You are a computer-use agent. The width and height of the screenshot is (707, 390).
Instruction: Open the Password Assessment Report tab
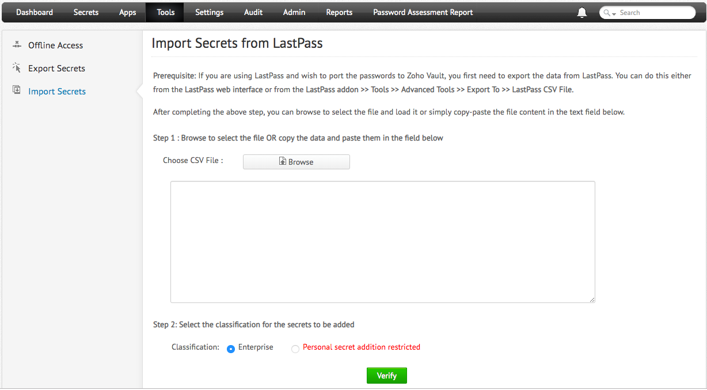423,12
